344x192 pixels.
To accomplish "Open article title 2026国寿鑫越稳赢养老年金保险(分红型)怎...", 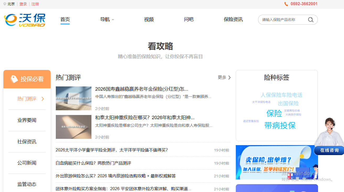I will click(x=141, y=89).
